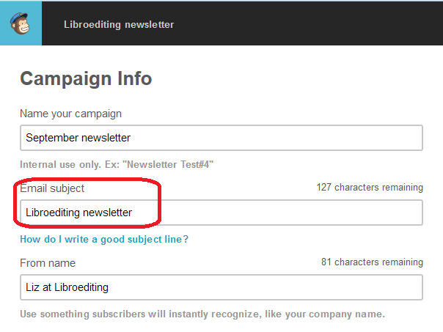Viewport: 443px width, 332px height.
Task: Click the "Email subject" label
Action: point(52,188)
